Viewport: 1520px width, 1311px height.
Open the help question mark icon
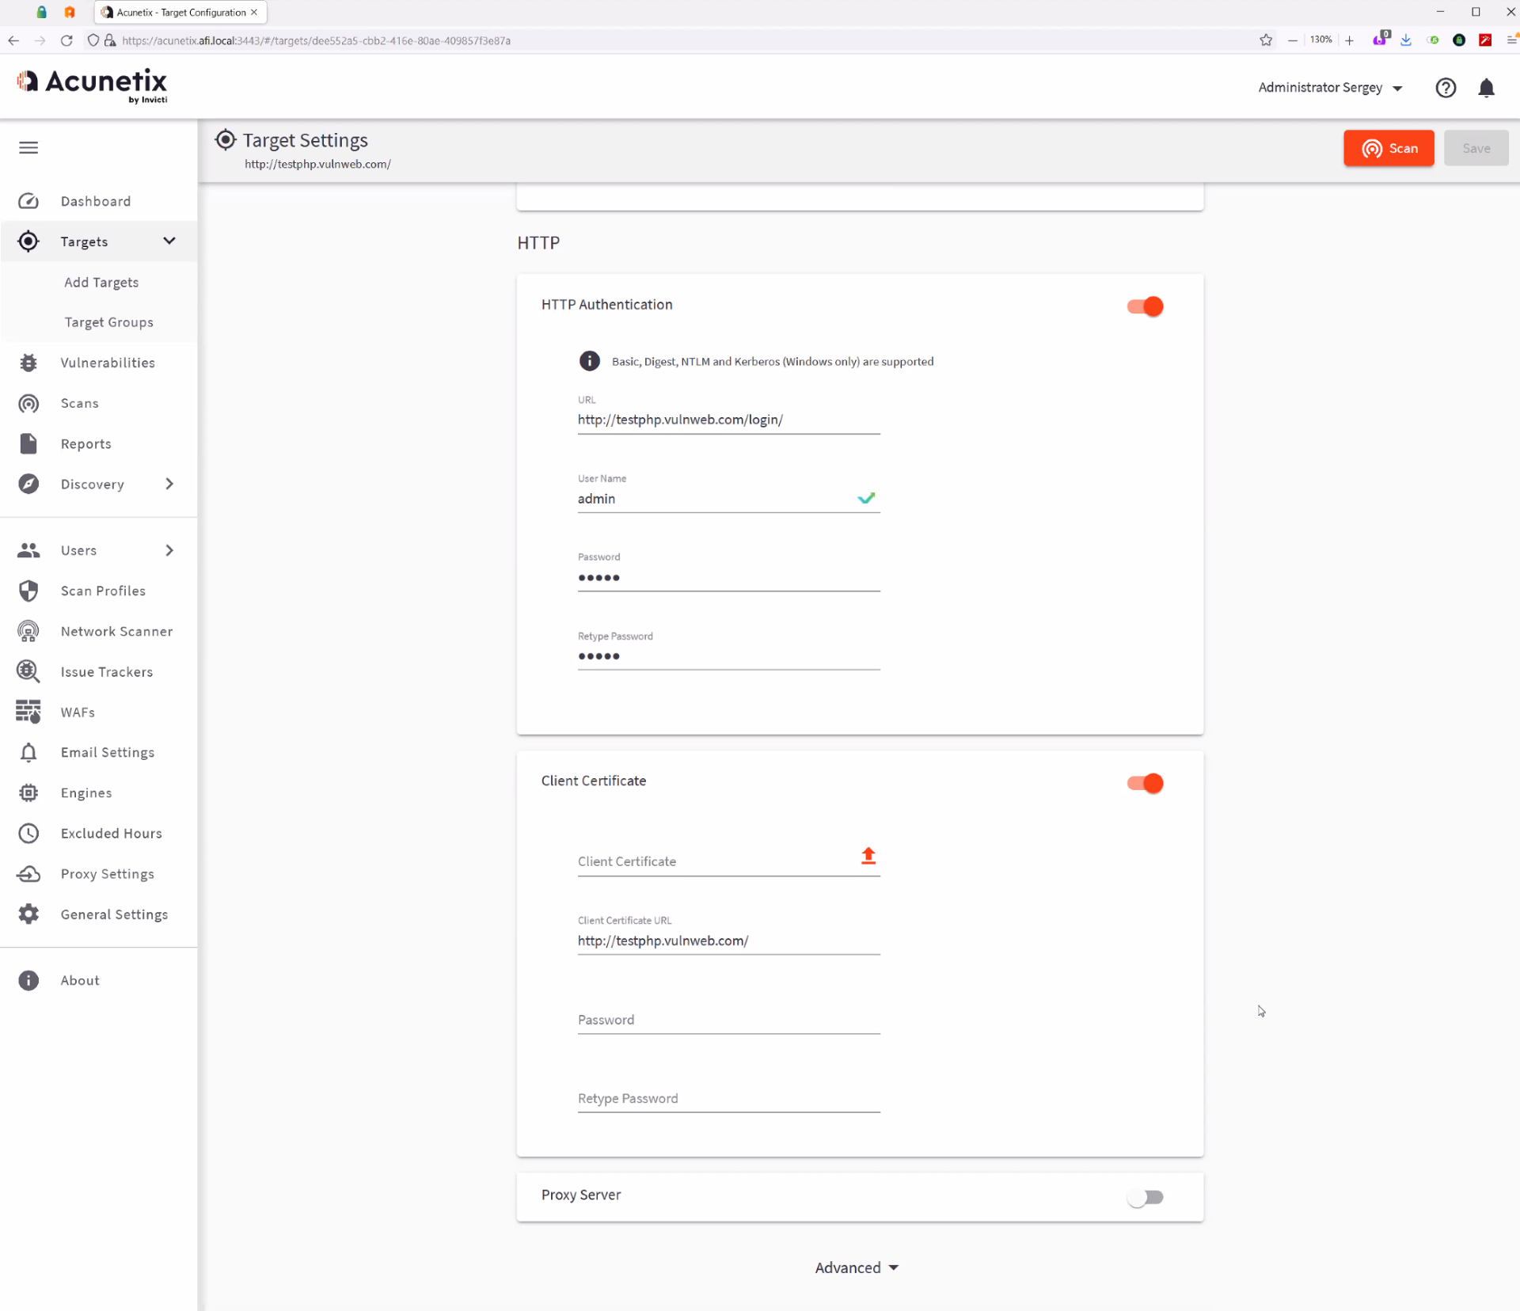(x=1446, y=88)
